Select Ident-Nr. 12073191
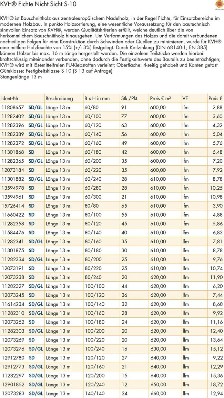 click(13, 268)
